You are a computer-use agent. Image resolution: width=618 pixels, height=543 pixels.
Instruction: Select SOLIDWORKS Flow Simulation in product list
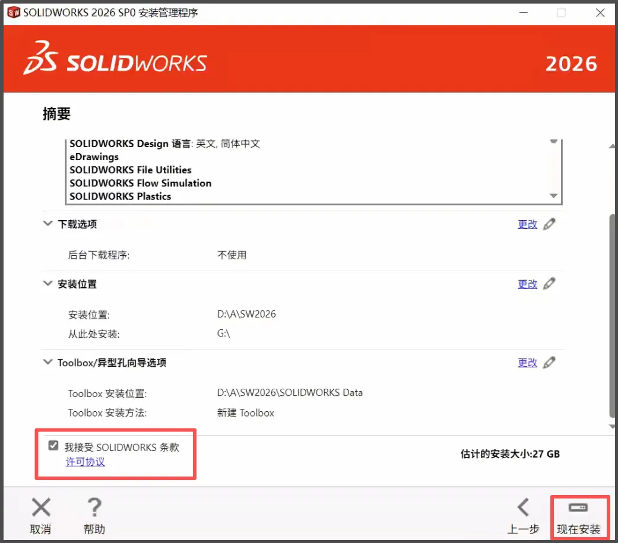140,183
